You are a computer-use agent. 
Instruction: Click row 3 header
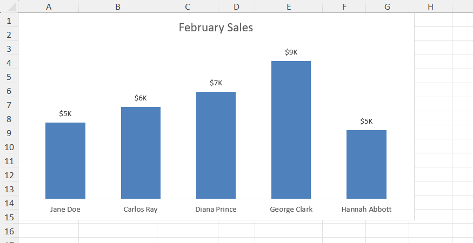pyautogui.click(x=9, y=49)
